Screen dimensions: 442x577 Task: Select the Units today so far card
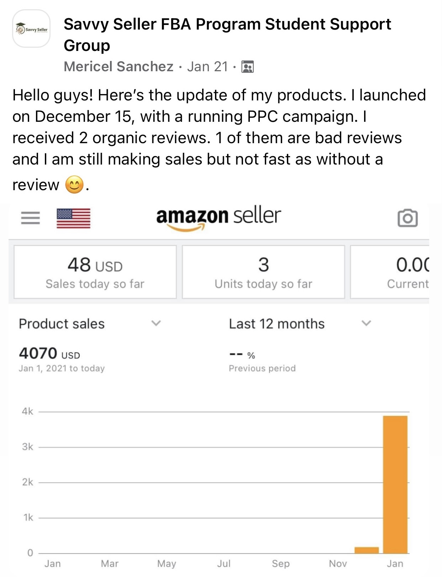[x=263, y=272]
